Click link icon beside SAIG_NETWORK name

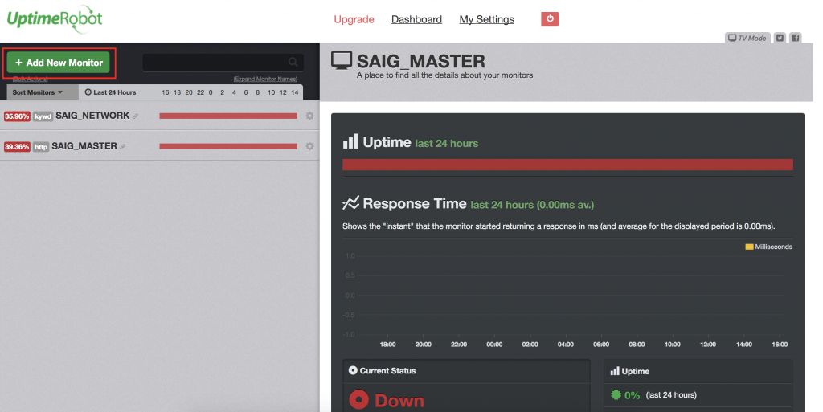click(136, 116)
